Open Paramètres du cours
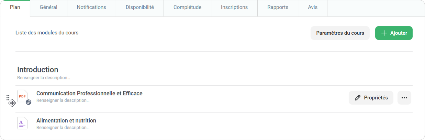The width and height of the screenshot is (425, 140). point(340,33)
